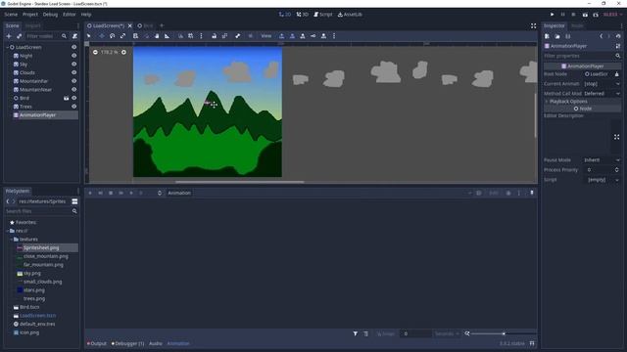Toggle distraction-free mode expand icon

533,25
